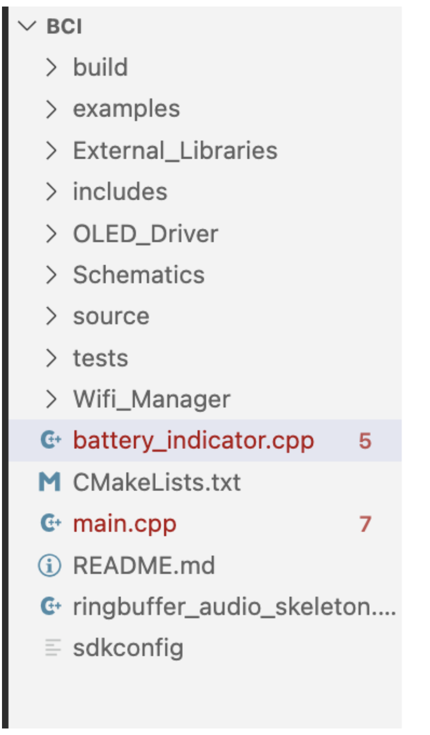Expand the External_Libraries folder chevron
The image size is (430, 735).
(x=51, y=150)
